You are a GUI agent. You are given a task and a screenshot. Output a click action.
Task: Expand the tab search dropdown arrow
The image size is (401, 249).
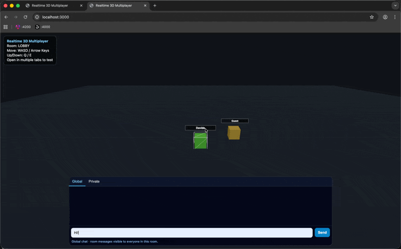[394, 5]
